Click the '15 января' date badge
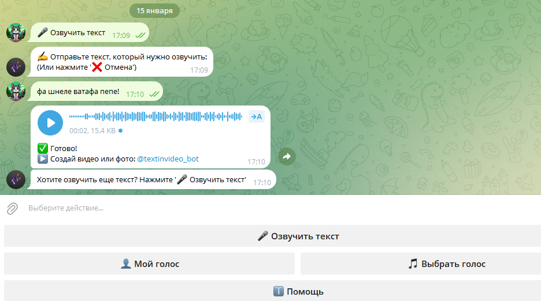Screen dimensions: 541x301 (x=154, y=11)
